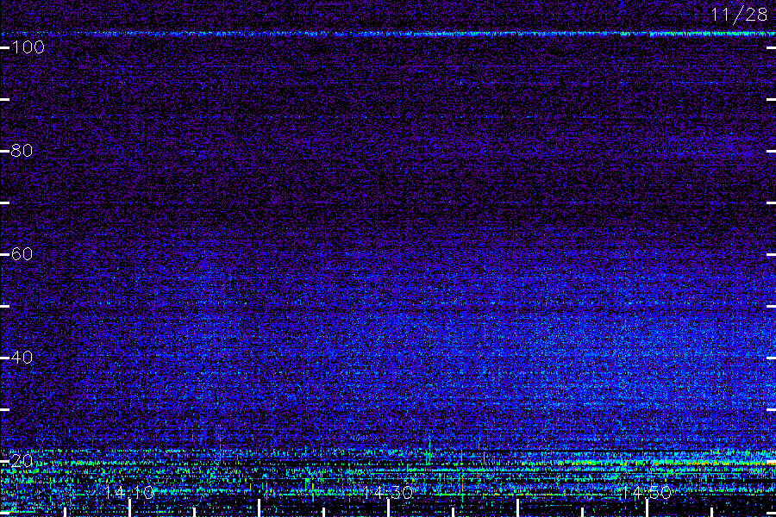The width and height of the screenshot is (776, 517).
Task: Click the 40 frequency axis label
Action: pyautogui.click(x=22, y=358)
